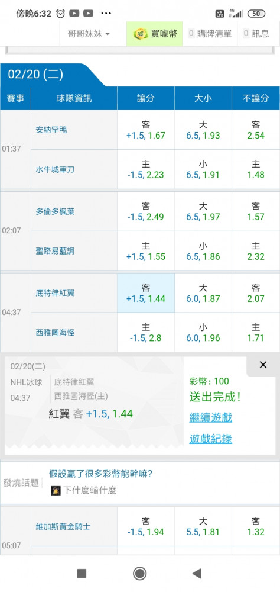Click the 繼續遊戲 link

[211, 417]
